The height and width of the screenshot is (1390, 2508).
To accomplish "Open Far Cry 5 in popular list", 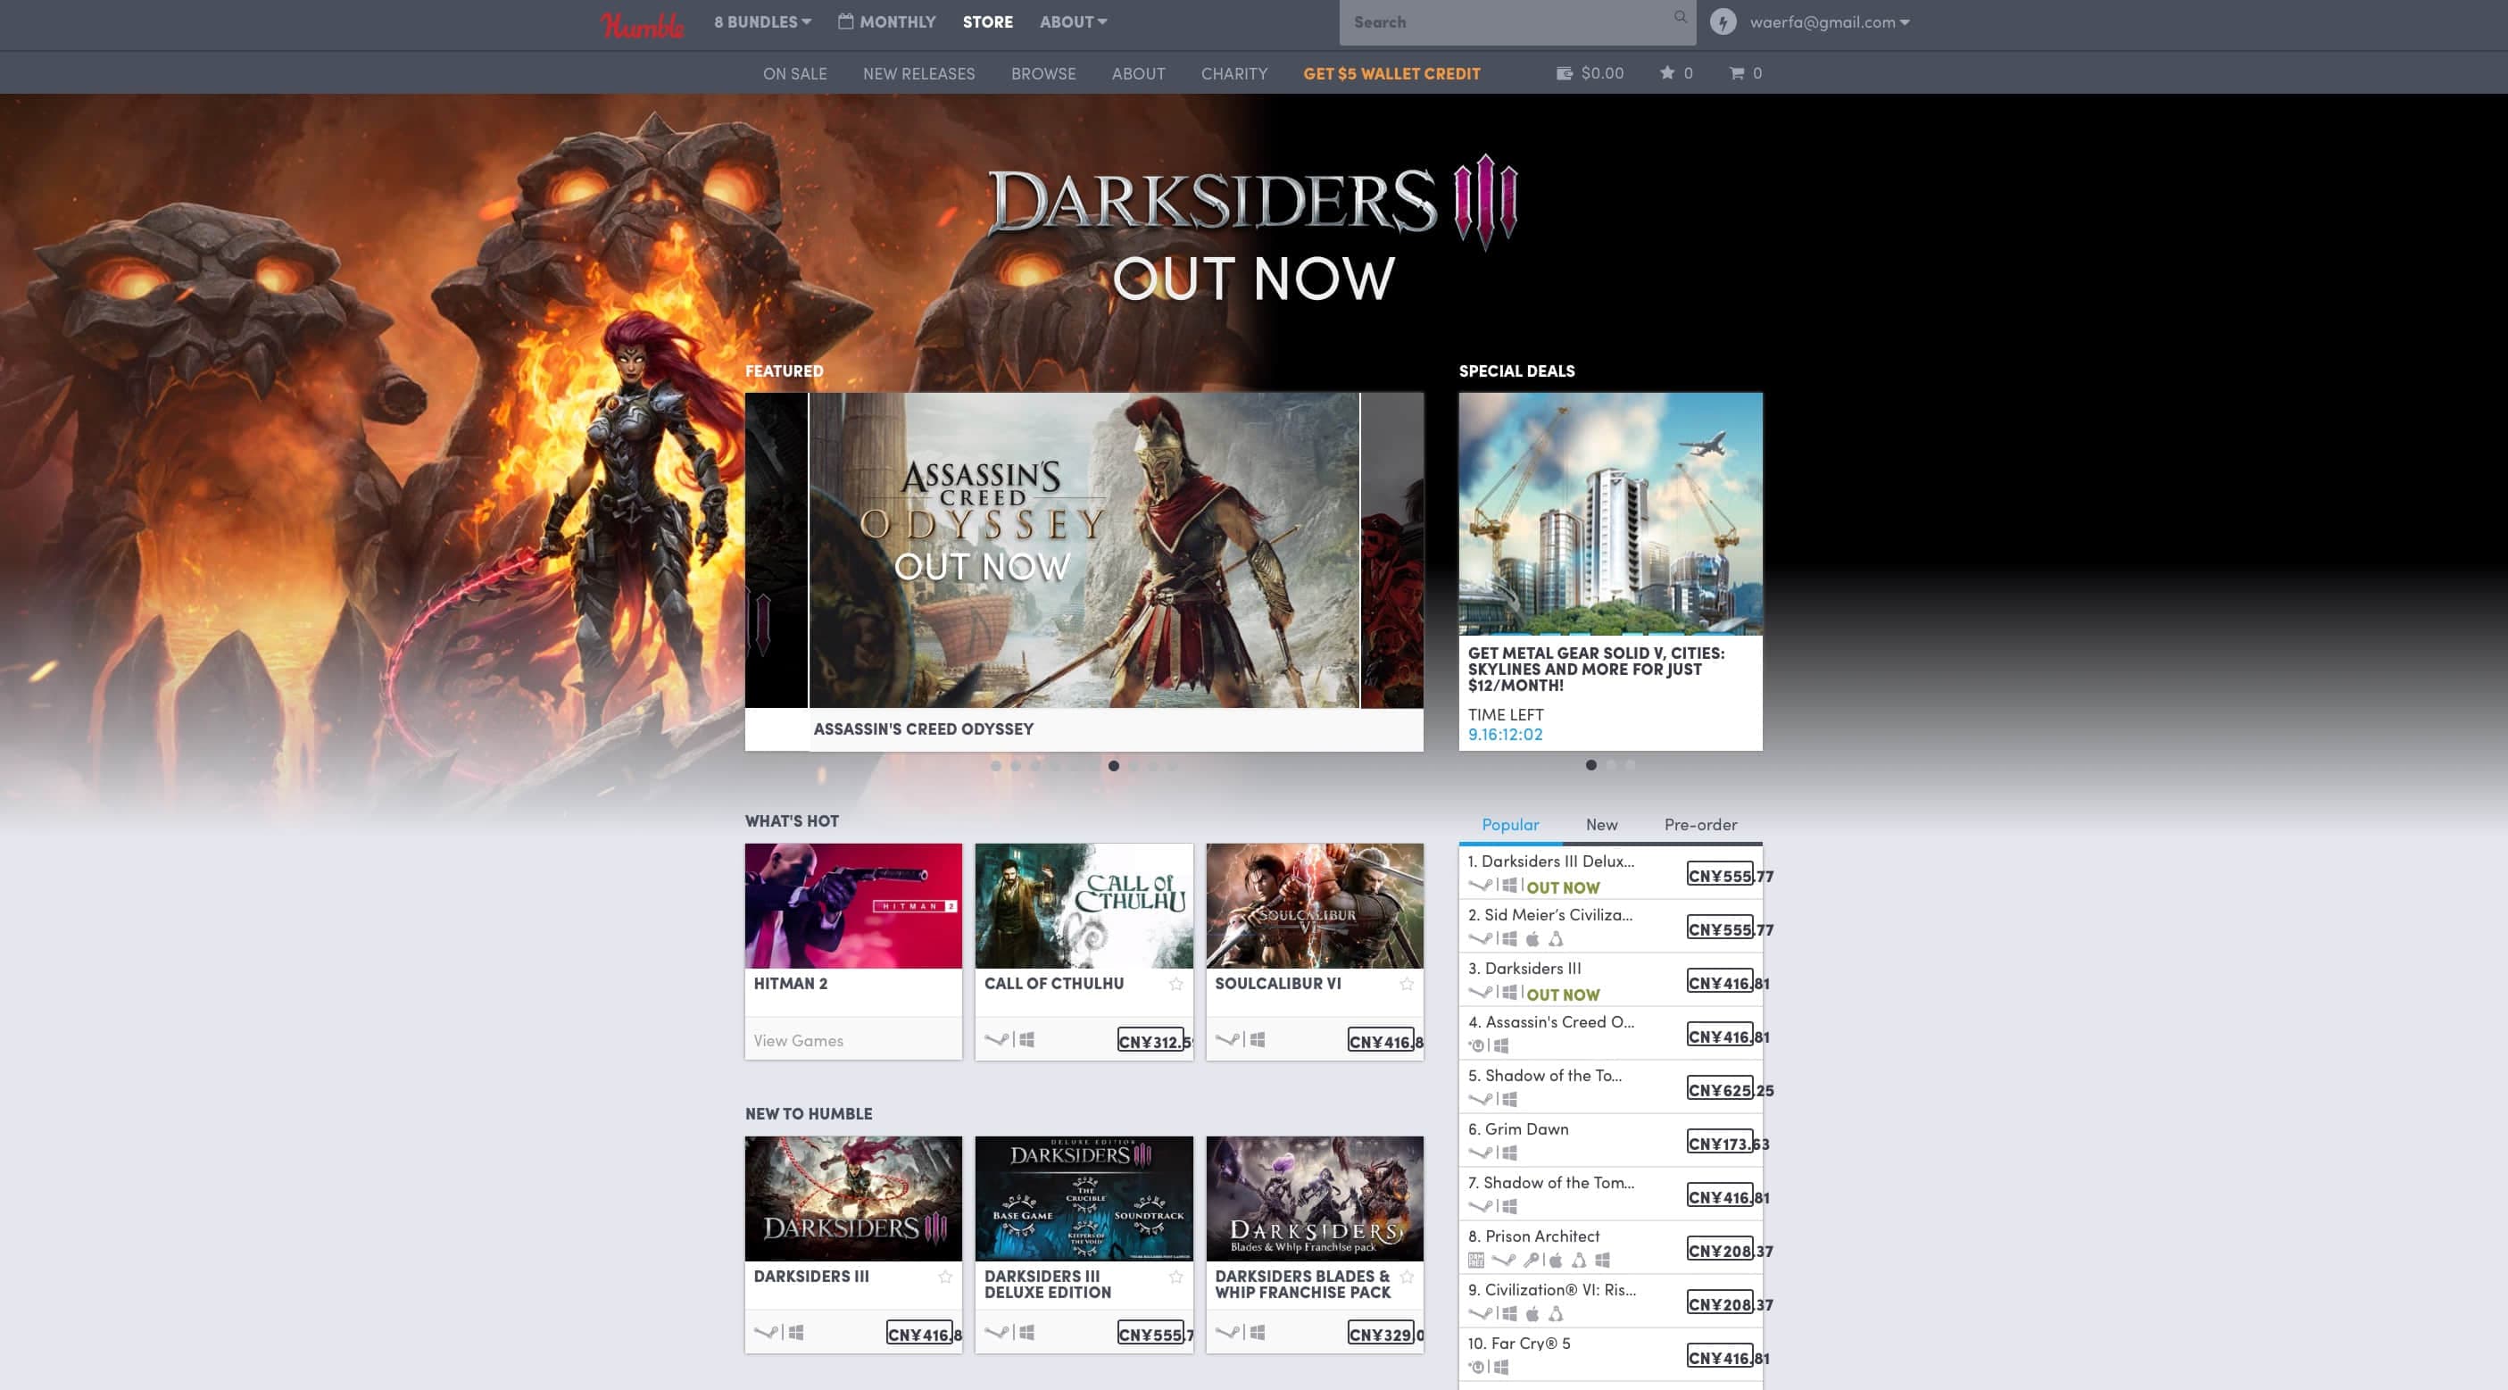I will tap(1519, 1344).
